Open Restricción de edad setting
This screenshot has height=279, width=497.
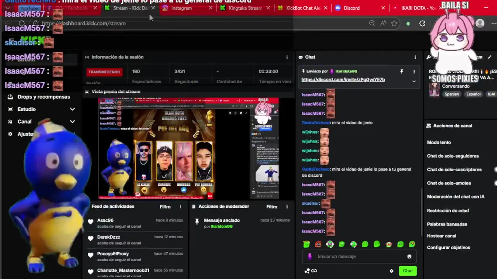point(448,210)
